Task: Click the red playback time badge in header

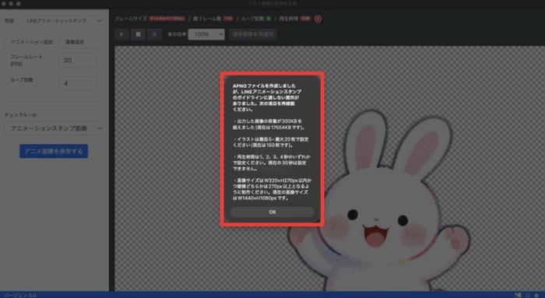Action: [x=305, y=19]
